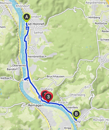The width and height of the screenshot is (109, 130).
Task: Click the Bruchhausen place label
Action: coord(56,76)
